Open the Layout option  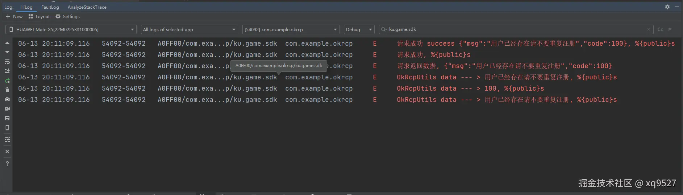click(x=39, y=16)
